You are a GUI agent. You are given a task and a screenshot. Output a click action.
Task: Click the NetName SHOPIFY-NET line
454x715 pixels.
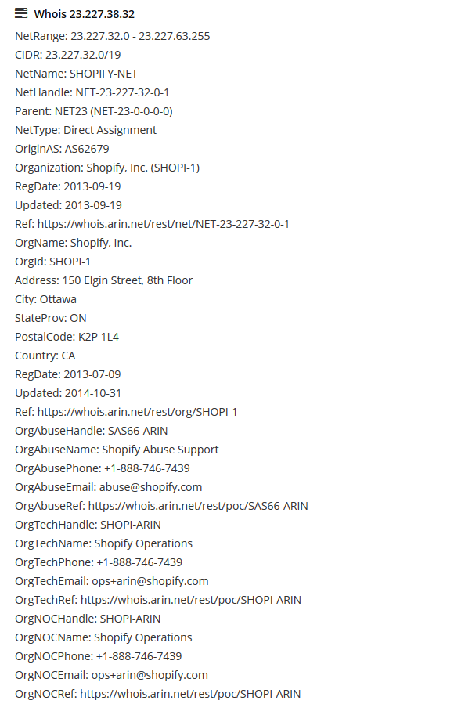(x=76, y=74)
